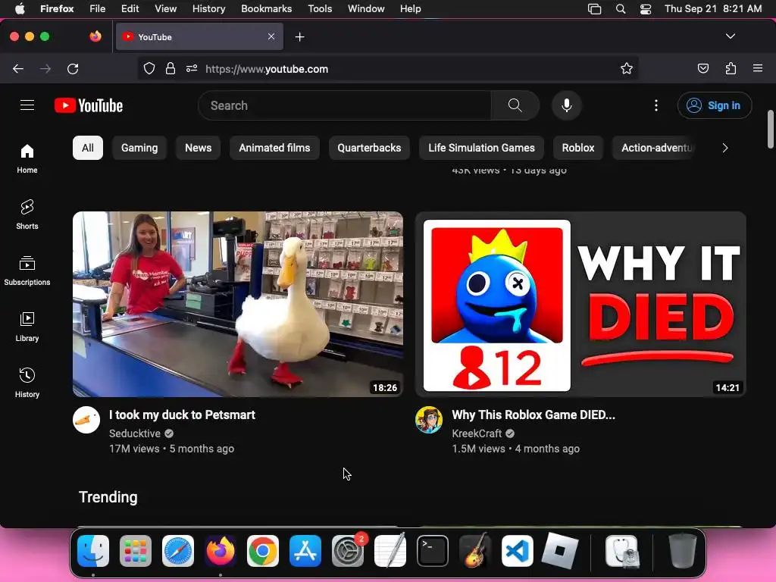The image size is (776, 582).
Task: Open History in the sidebar
Action: point(27,383)
